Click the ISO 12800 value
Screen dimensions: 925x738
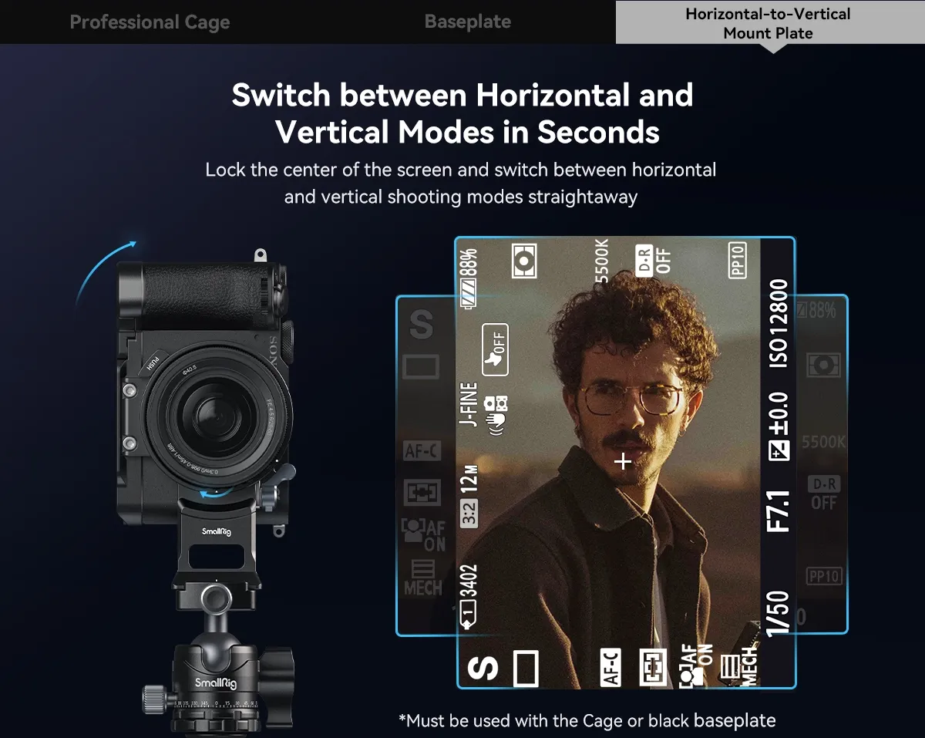[779, 324]
